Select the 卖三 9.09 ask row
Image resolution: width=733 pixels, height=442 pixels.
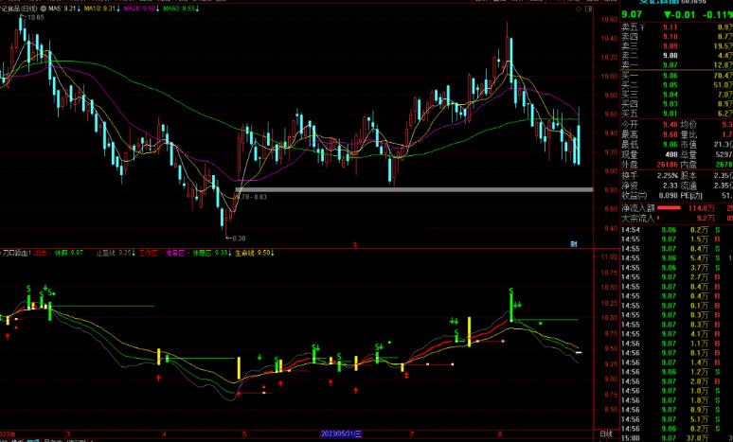point(677,46)
